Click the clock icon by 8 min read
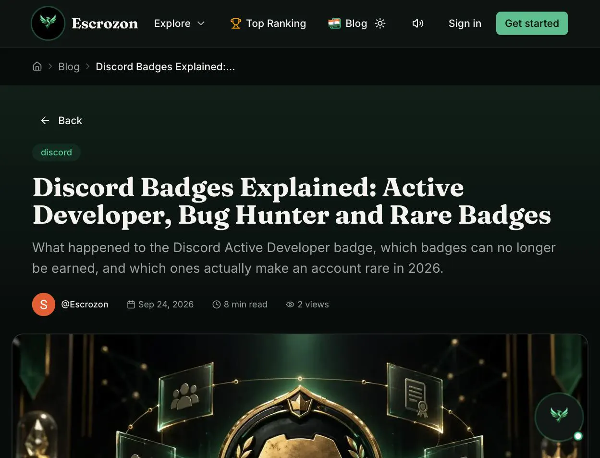The image size is (600, 458). click(217, 304)
